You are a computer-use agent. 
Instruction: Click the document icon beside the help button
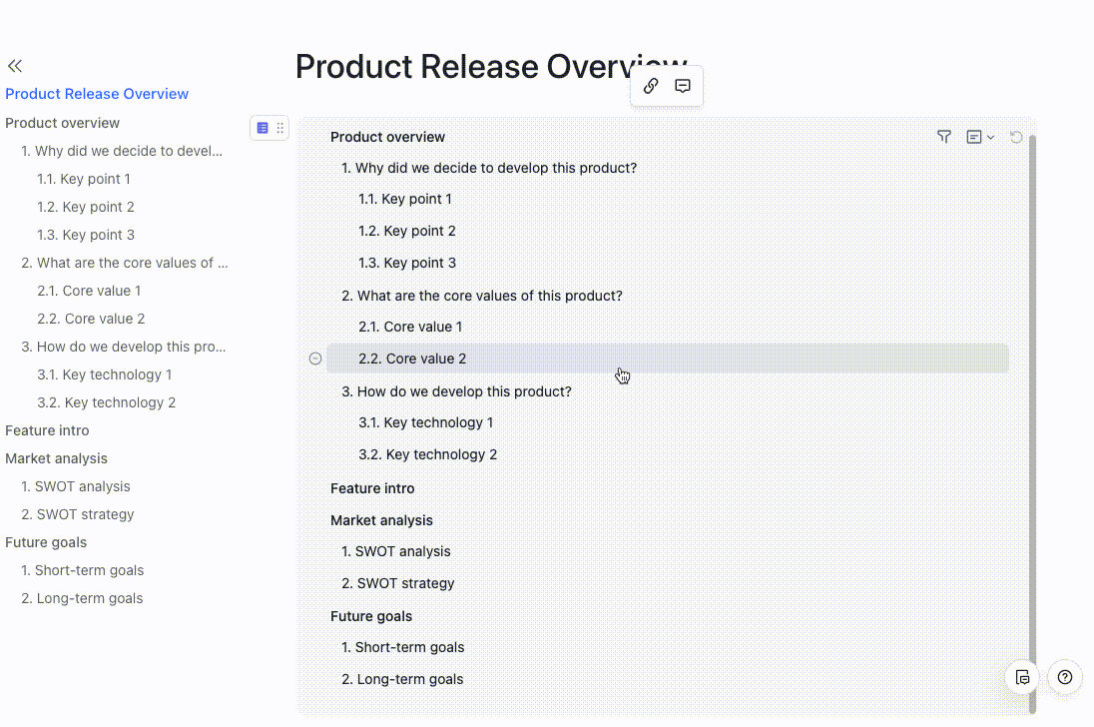click(x=1022, y=677)
